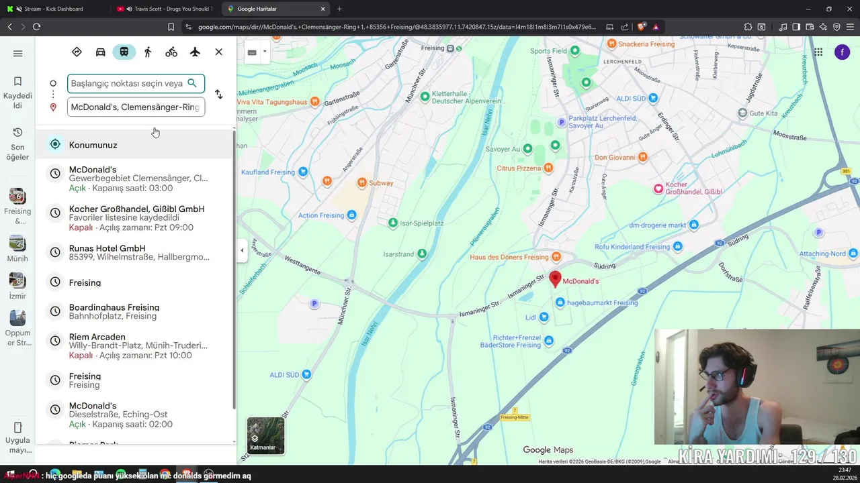The image size is (860, 483).
Task: Open the Brave main menu
Action: click(850, 27)
